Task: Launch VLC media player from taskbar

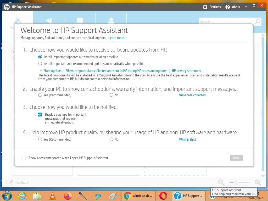Action: click(52, 196)
